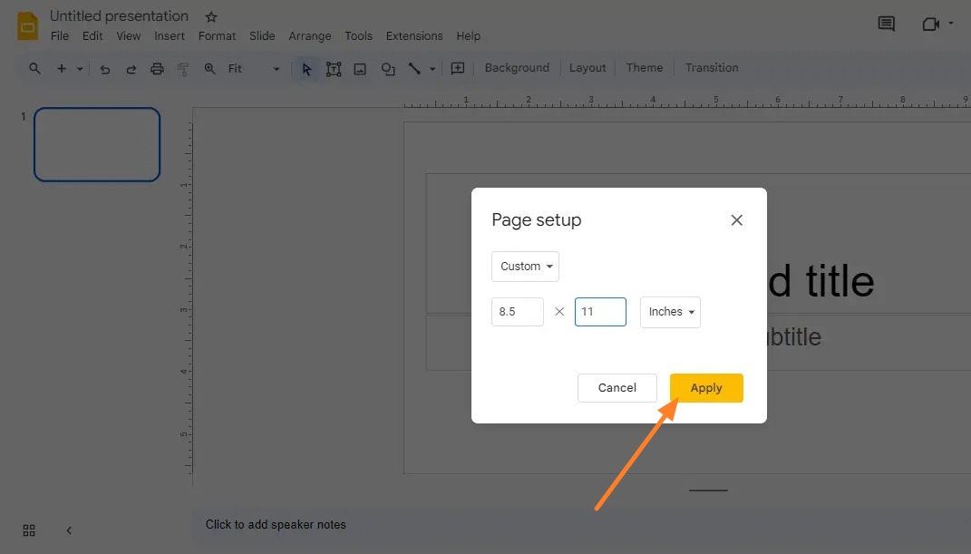Click the Redo icon

(131, 68)
